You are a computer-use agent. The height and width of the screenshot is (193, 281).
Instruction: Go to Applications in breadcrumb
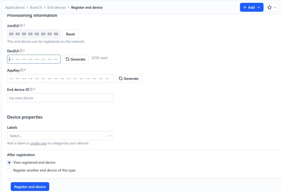coord(15,7)
